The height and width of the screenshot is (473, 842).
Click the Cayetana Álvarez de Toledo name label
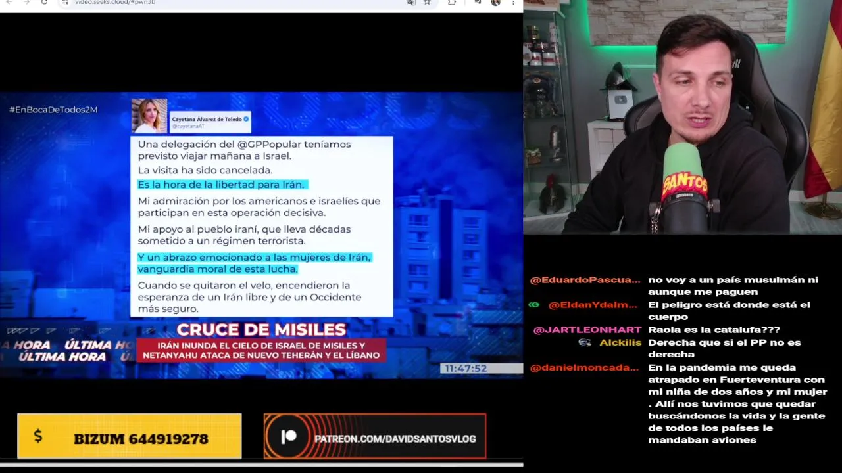pos(207,119)
